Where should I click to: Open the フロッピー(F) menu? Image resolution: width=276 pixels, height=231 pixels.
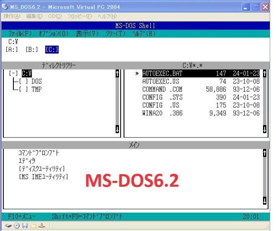(x=80, y=16)
